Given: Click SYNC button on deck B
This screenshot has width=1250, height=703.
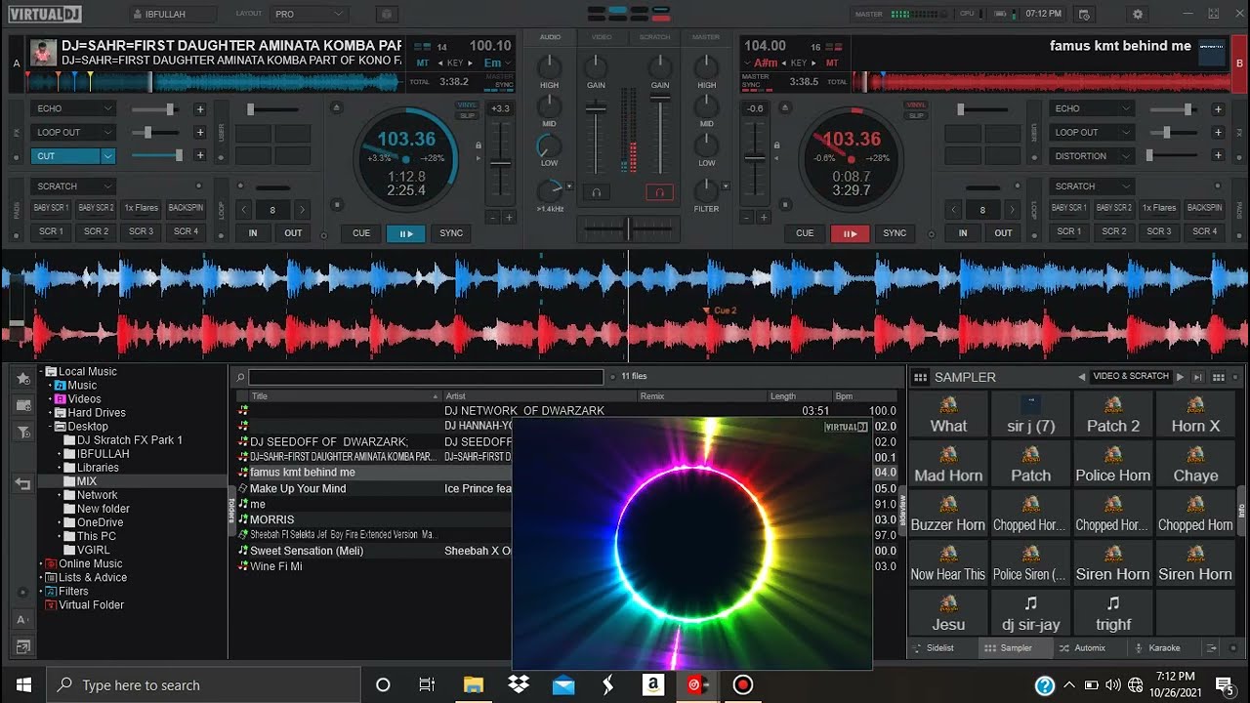Looking at the screenshot, I should (x=895, y=233).
